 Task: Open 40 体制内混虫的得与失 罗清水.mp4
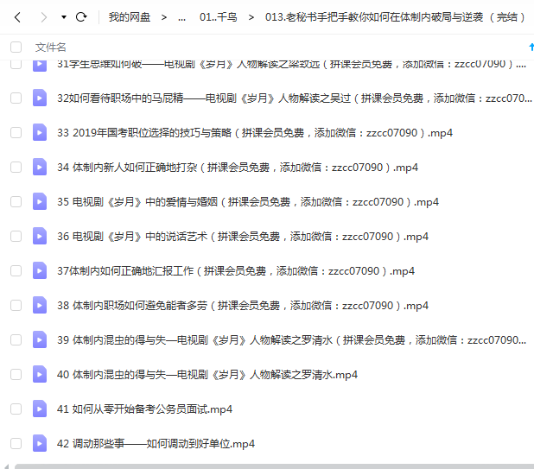207,375
